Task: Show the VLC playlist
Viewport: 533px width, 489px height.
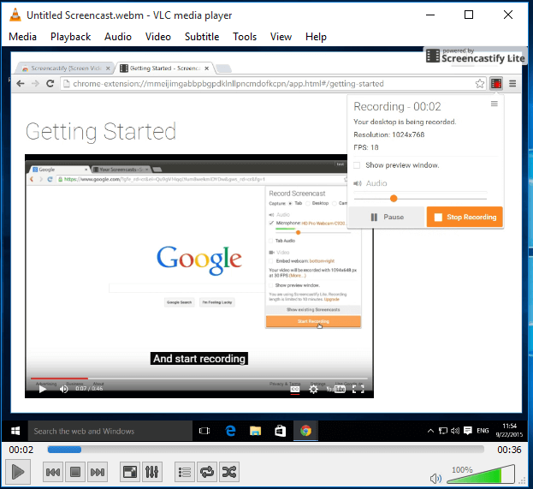Action: (185, 472)
